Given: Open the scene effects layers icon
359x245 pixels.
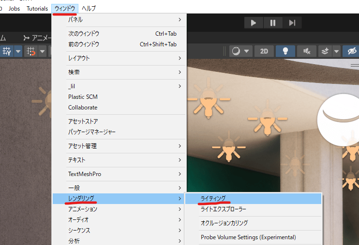Looking at the screenshot, I should pyautogui.click(x=325, y=51).
